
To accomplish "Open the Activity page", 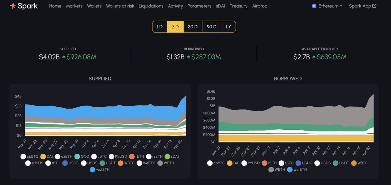I will click(x=175, y=6).
